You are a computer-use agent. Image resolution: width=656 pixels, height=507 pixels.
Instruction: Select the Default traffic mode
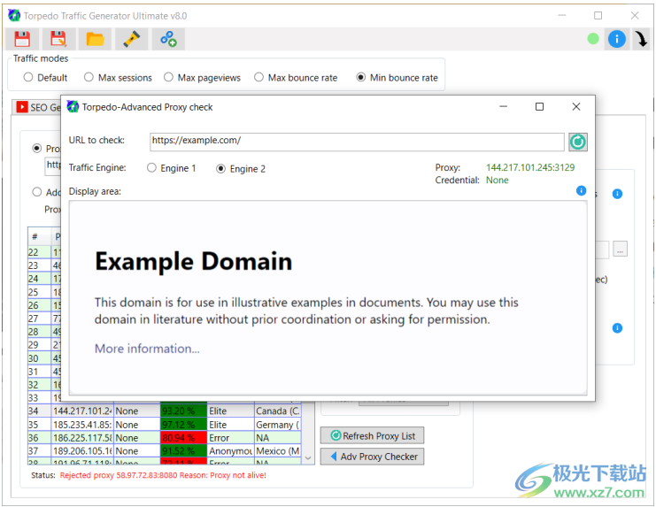pos(45,77)
